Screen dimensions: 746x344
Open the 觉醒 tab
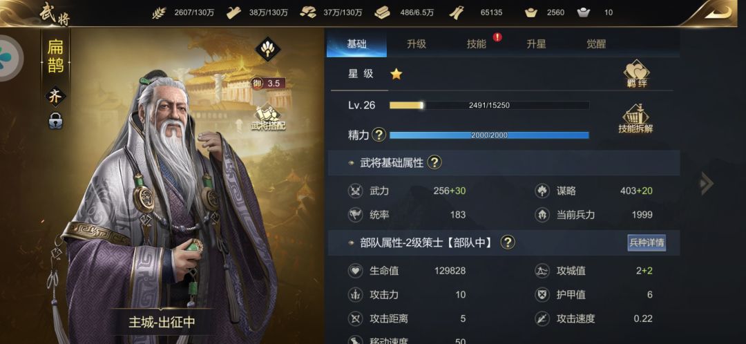[x=596, y=44]
